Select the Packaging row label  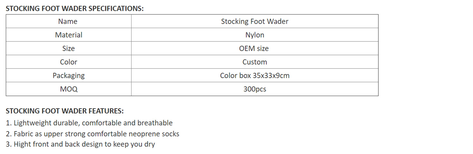coord(69,76)
